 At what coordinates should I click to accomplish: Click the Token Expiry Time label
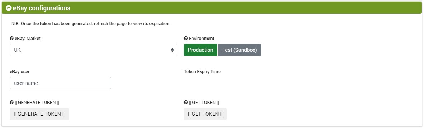point(202,72)
